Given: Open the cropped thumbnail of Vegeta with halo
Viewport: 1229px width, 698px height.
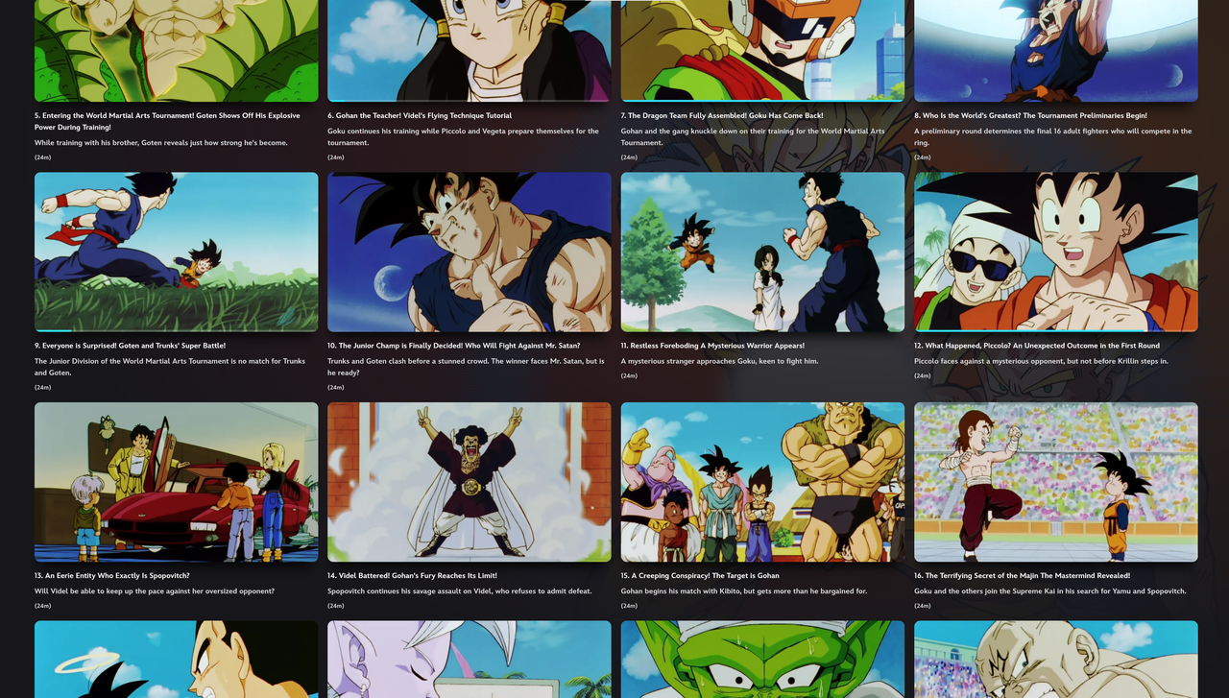Looking at the screenshot, I should coord(176,660).
